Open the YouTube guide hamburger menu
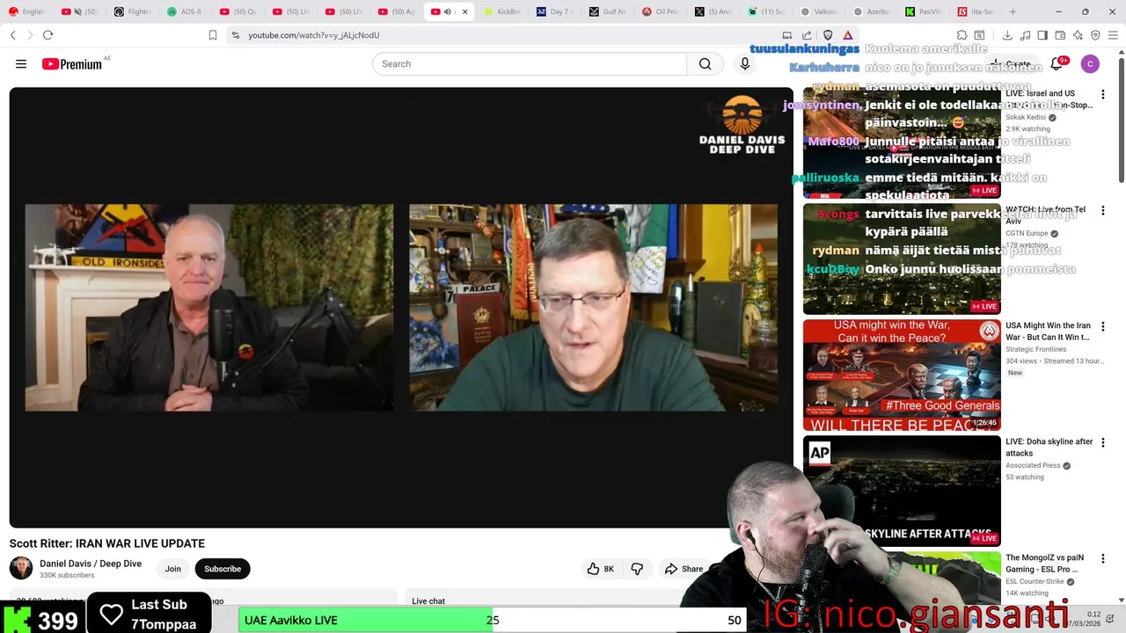 (21, 64)
